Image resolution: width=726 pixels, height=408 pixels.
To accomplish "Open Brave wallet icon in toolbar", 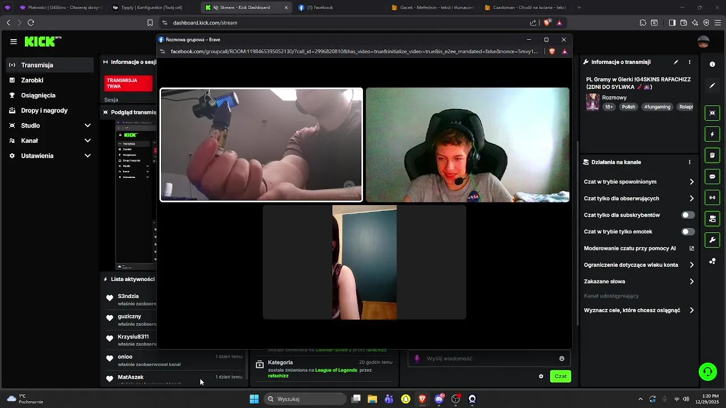I will point(683,23).
